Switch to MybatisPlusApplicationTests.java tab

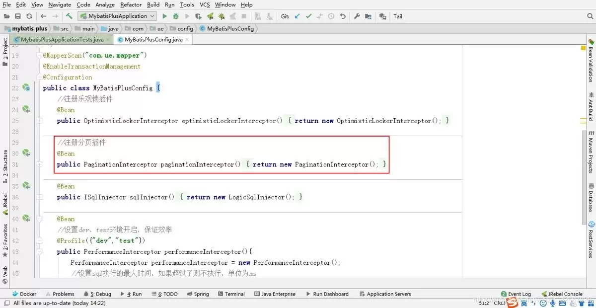pos(59,39)
